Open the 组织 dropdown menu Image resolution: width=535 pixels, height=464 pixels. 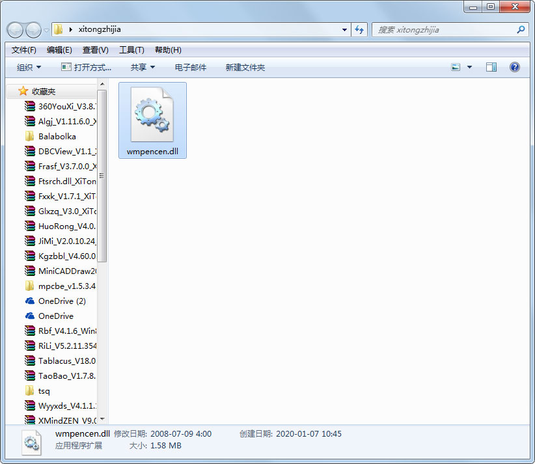tap(27, 66)
